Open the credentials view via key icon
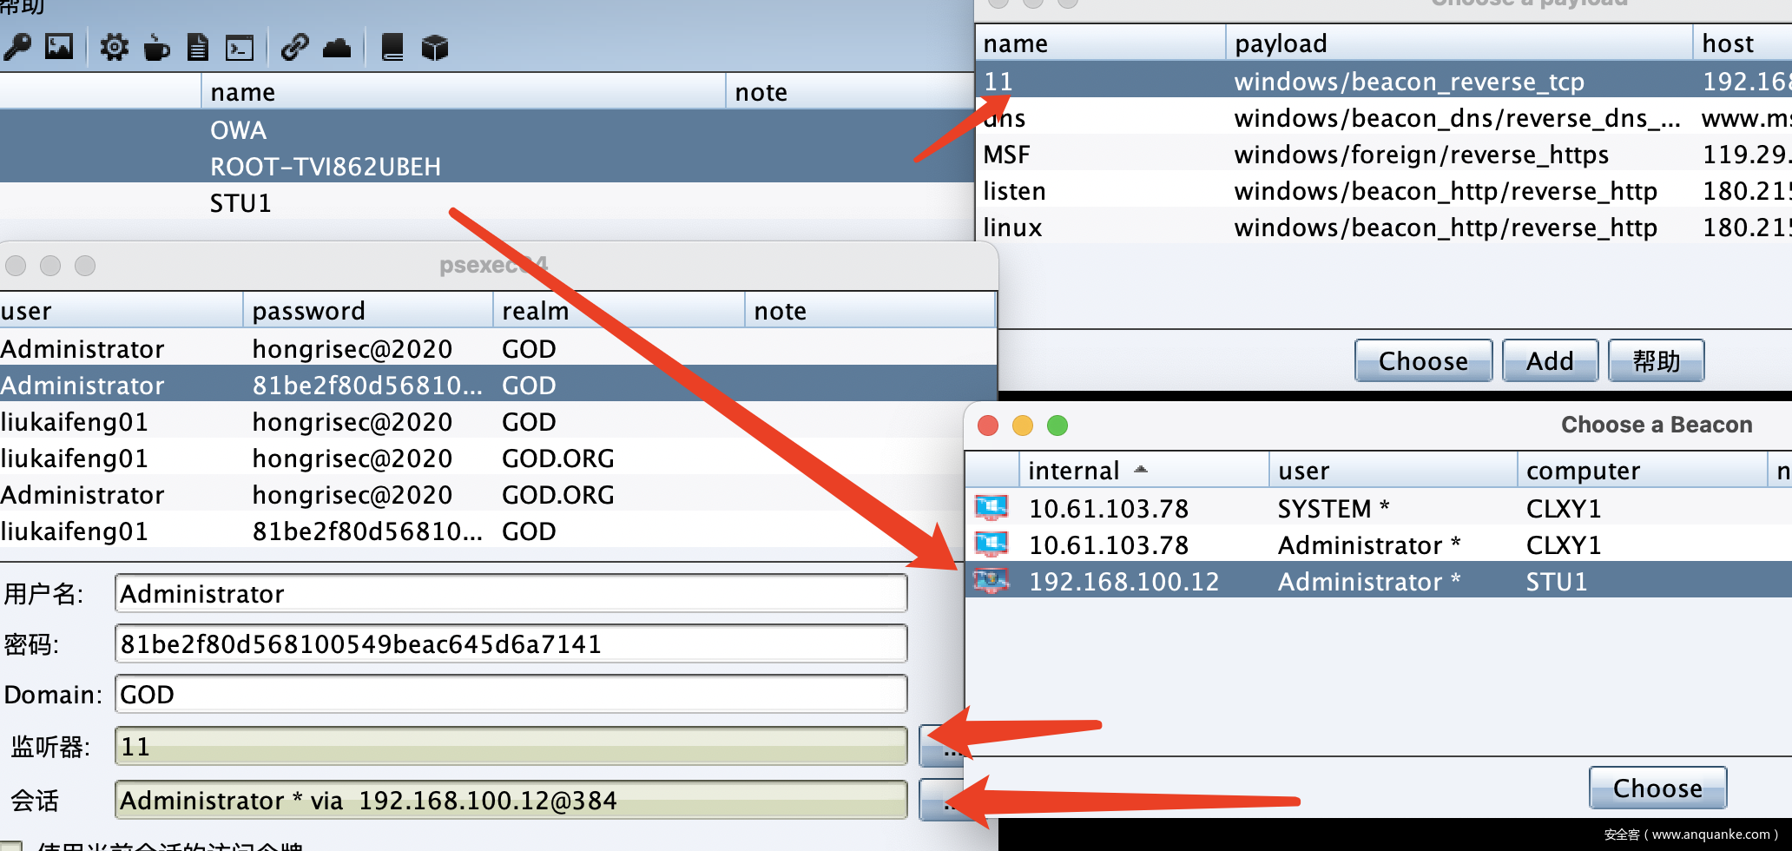This screenshot has height=851, width=1792. point(17,46)
